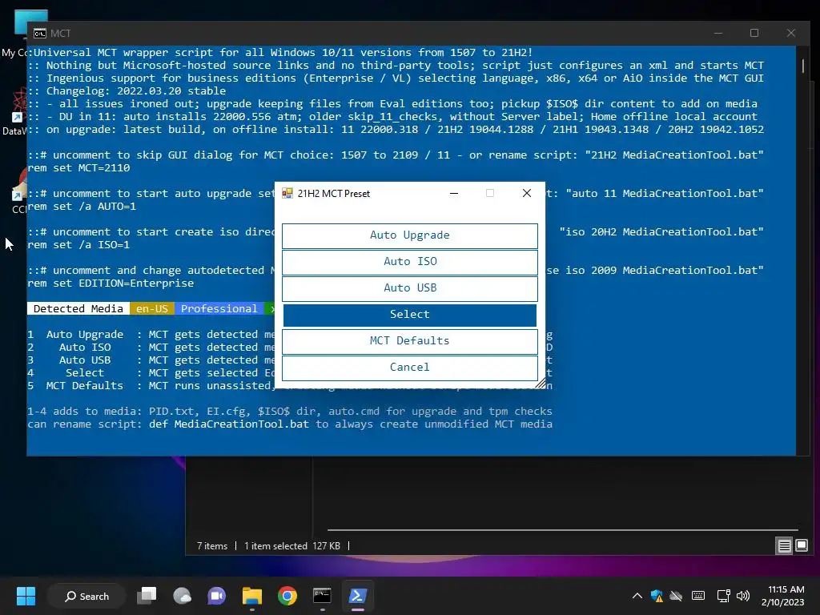Click the 'rem set /a AUTO=1' line
The image size is (820, 615).
82,207
